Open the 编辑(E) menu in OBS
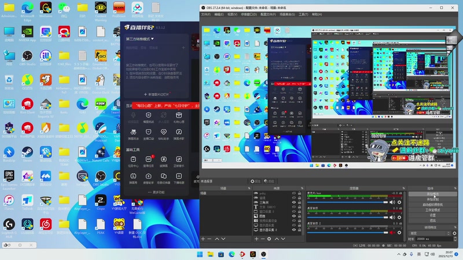Image resolution: width=463 pixels, height=260 pixels. coord(219,14)
